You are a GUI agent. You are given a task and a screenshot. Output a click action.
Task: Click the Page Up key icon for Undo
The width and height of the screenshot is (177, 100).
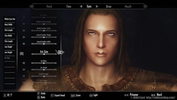39,93
